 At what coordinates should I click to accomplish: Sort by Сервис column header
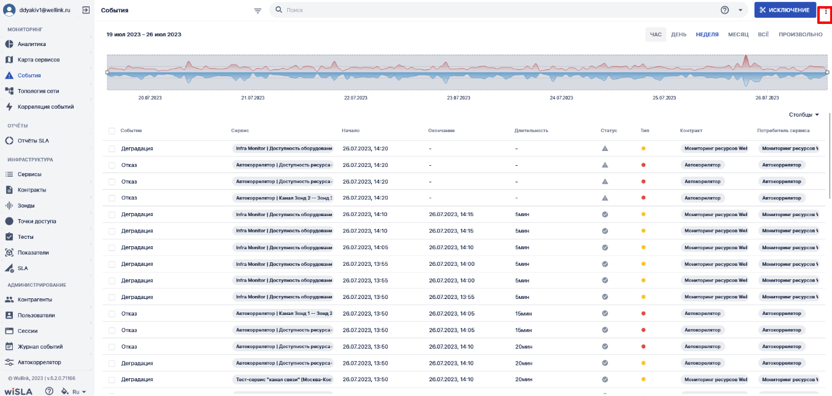(x=240, y=131)
